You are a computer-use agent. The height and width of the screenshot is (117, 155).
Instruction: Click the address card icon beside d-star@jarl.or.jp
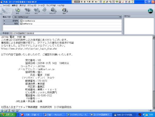[x=21, y=21]
